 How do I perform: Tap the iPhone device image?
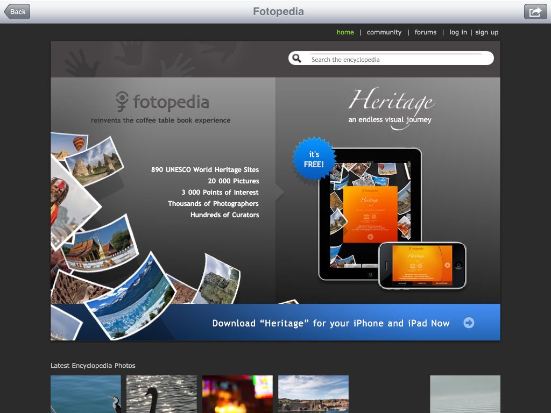[422, 266]
